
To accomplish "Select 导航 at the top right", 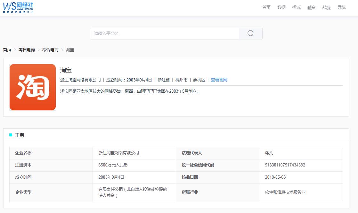I will coord(341,7).
